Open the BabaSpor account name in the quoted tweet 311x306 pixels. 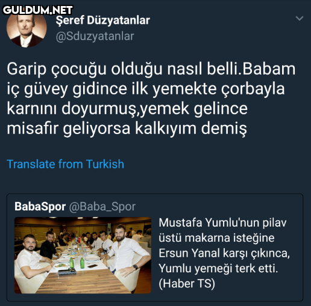point(40,206)
